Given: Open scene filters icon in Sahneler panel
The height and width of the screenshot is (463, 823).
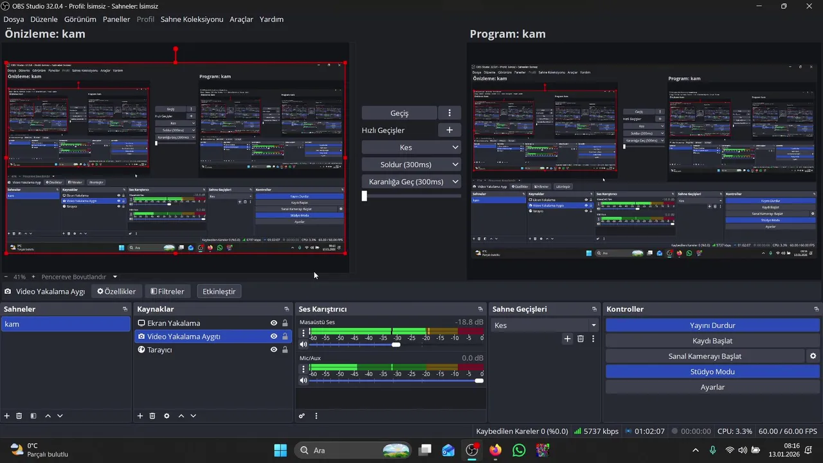Looking at the screenshot, I should pos(33,416).
